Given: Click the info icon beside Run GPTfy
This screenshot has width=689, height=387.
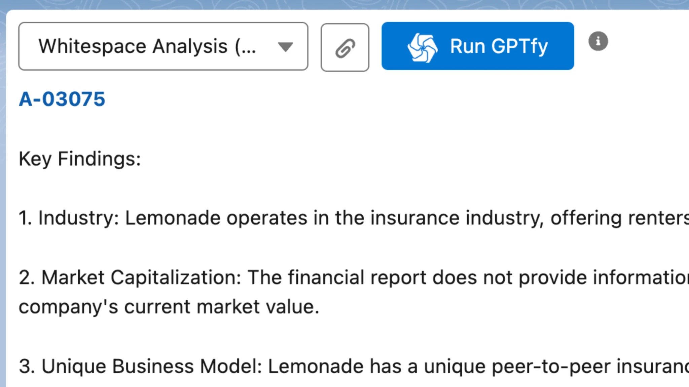Looking at the screenshot, I should pos(598,41).
